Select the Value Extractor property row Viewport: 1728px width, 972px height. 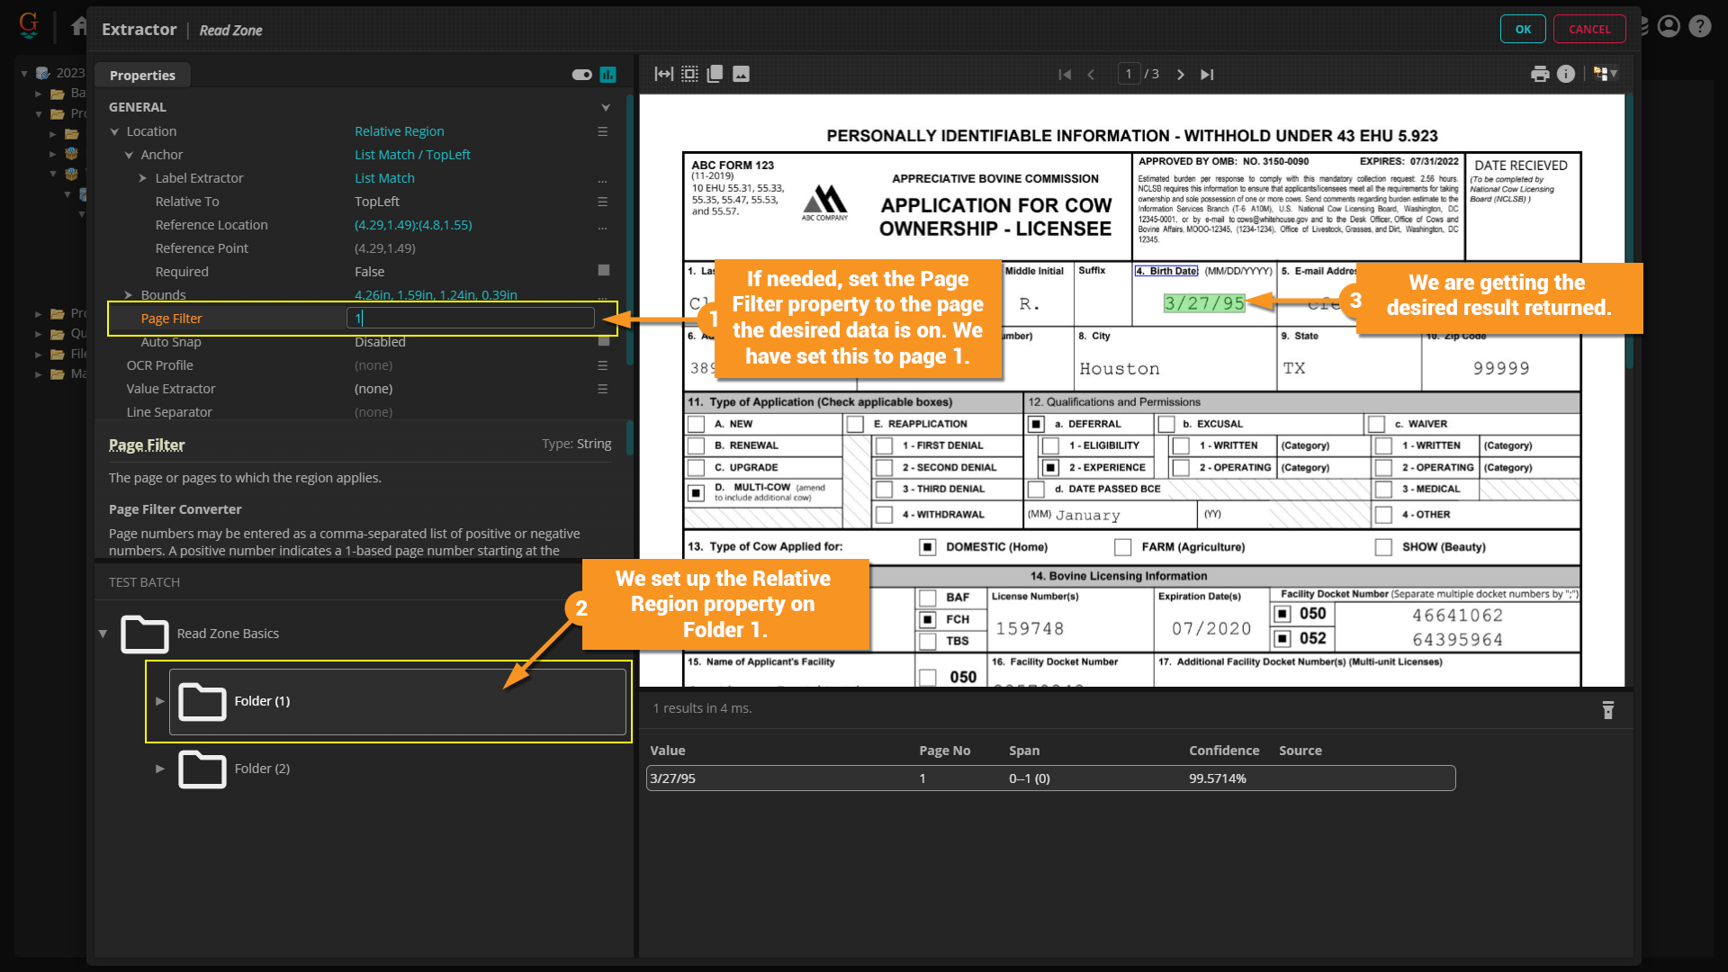tap(171, 389)
